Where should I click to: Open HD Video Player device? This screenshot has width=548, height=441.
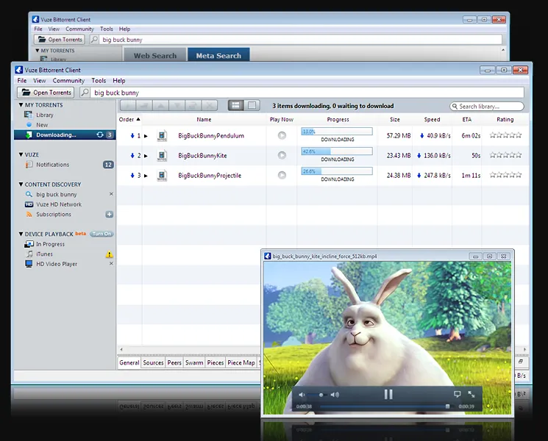coord(57,264)
